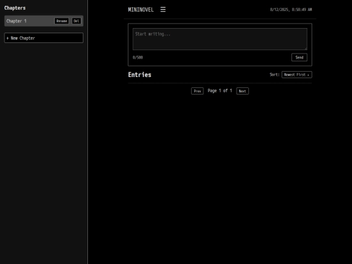
Task: Add a new chapter
Action: 44,38
